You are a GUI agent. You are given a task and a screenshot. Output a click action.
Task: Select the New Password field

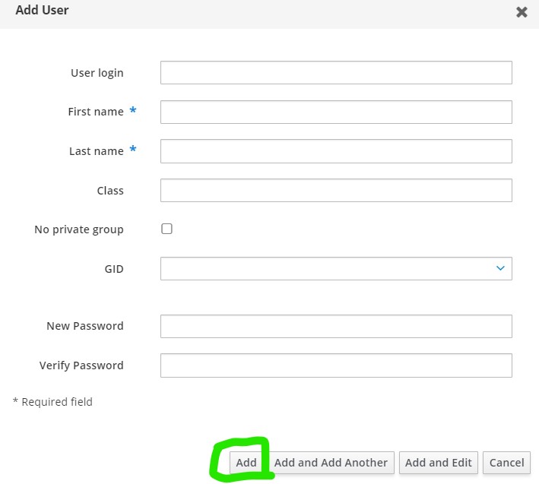[x=336, y=326]
